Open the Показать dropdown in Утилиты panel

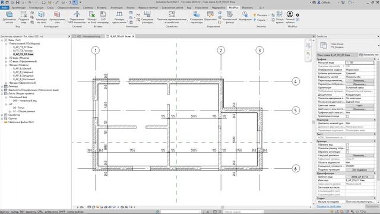point(261,15)
